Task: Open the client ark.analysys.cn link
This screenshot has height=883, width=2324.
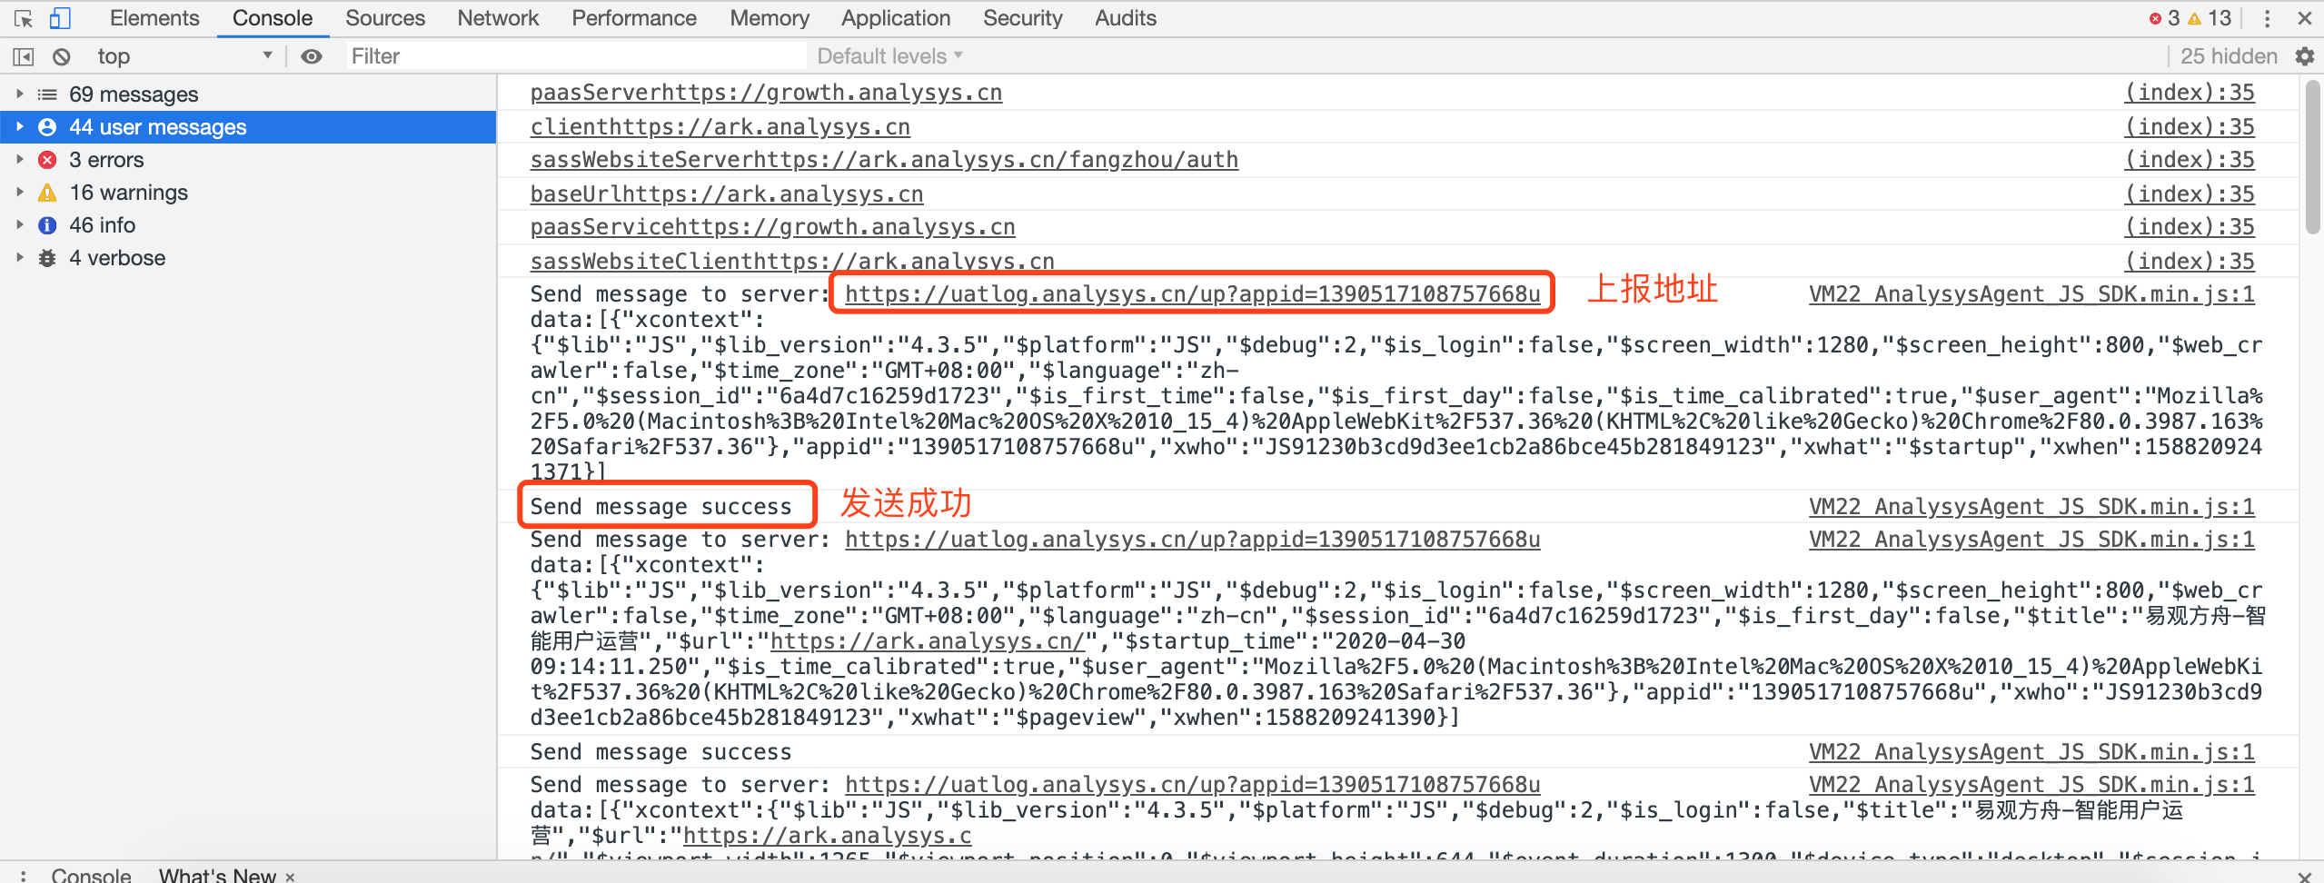Action: (720, 127)
